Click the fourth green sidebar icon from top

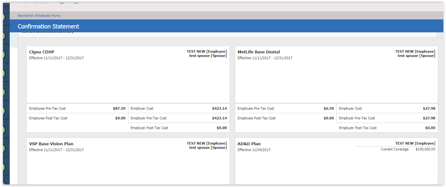(3, 73)
